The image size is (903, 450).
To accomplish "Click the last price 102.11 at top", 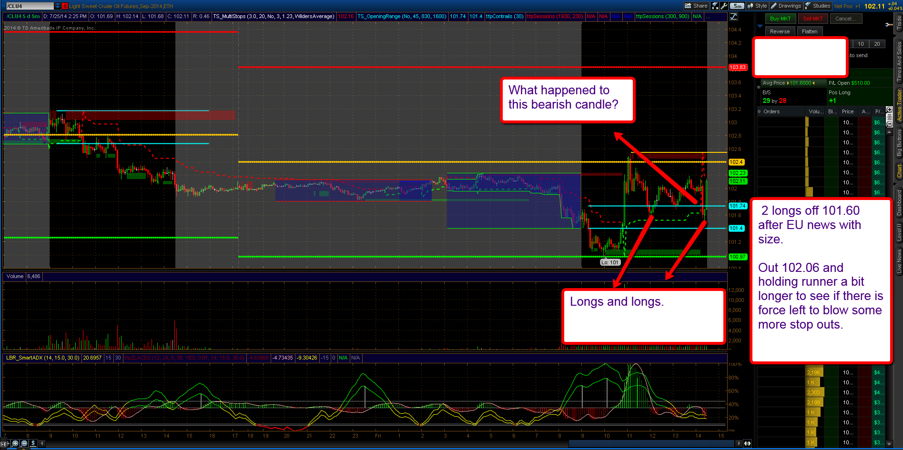I will pyautogui.click(x=874, y=6).
